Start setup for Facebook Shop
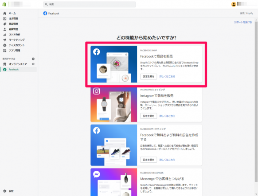Image resolution: width=258 pixels, height=196 pixels. 149,76
